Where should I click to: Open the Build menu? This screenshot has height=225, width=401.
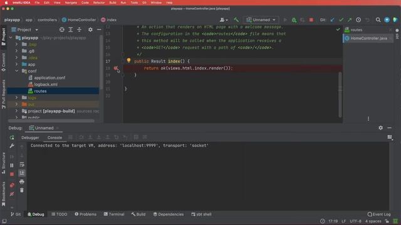pyautogui.click(x=113, y=2)
